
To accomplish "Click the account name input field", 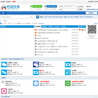I will coord(69,7).
